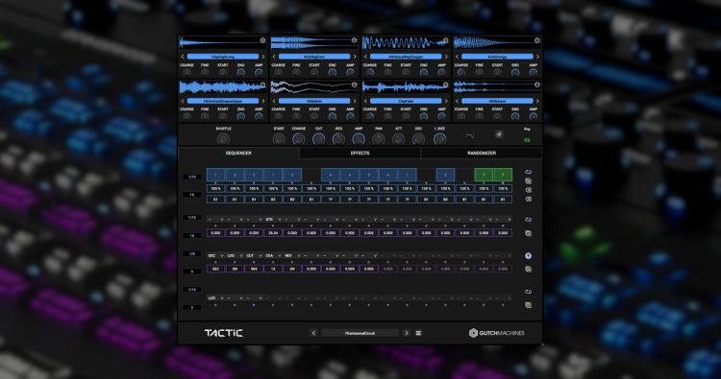Viewport: 721px width, 379px height.
Task: Click the copy icon beside the 0.000 value row
Action: click(x=528, y=233)
